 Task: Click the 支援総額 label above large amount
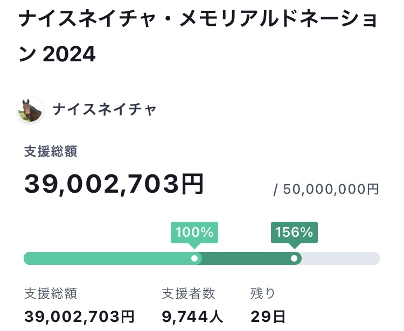(x=51, y=151)
